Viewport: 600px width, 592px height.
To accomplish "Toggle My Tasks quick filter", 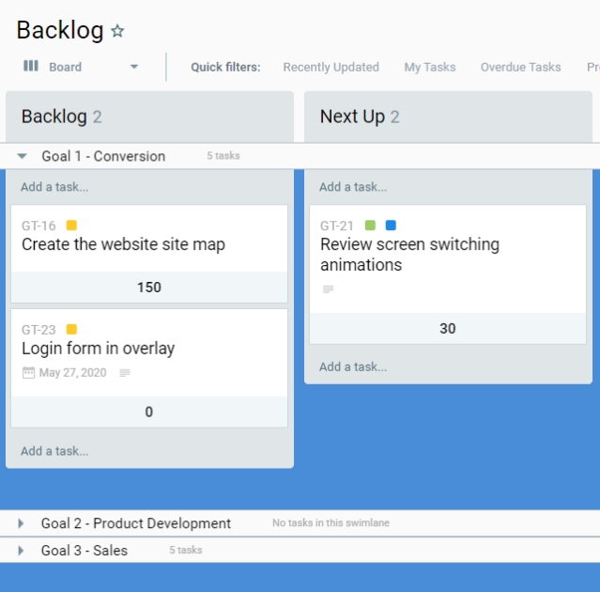I will [429, 67].
